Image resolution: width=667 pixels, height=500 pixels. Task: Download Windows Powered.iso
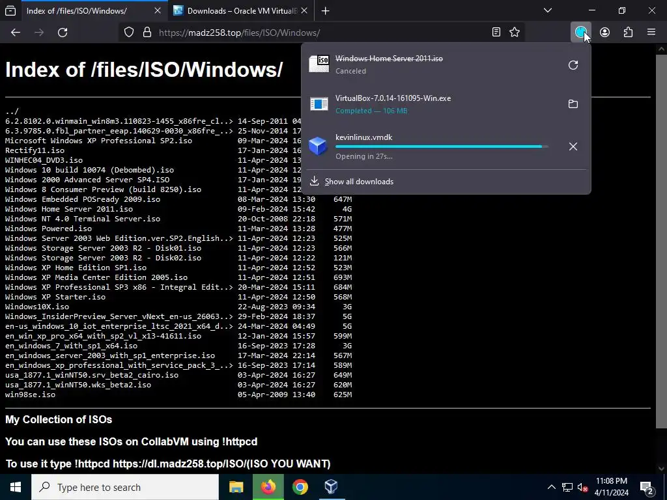coord(48,229)
